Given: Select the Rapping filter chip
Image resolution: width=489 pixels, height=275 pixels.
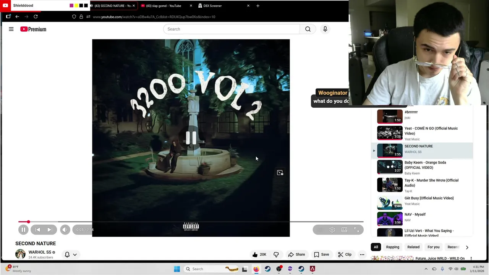Looking at the screenshot, I should [392, 247].
